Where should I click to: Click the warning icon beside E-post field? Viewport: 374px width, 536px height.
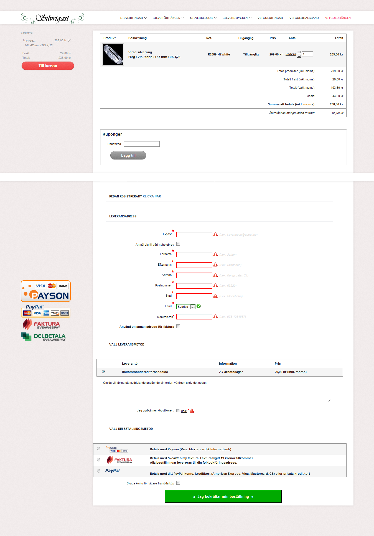tap(215, 234)
